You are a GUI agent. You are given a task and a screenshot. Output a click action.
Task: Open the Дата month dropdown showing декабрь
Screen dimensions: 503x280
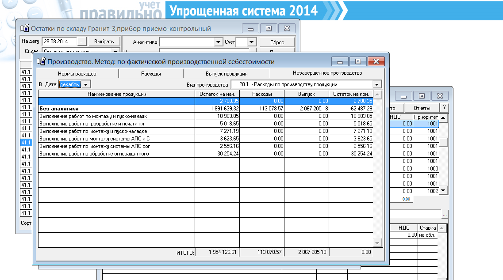[x=86, y=84]
